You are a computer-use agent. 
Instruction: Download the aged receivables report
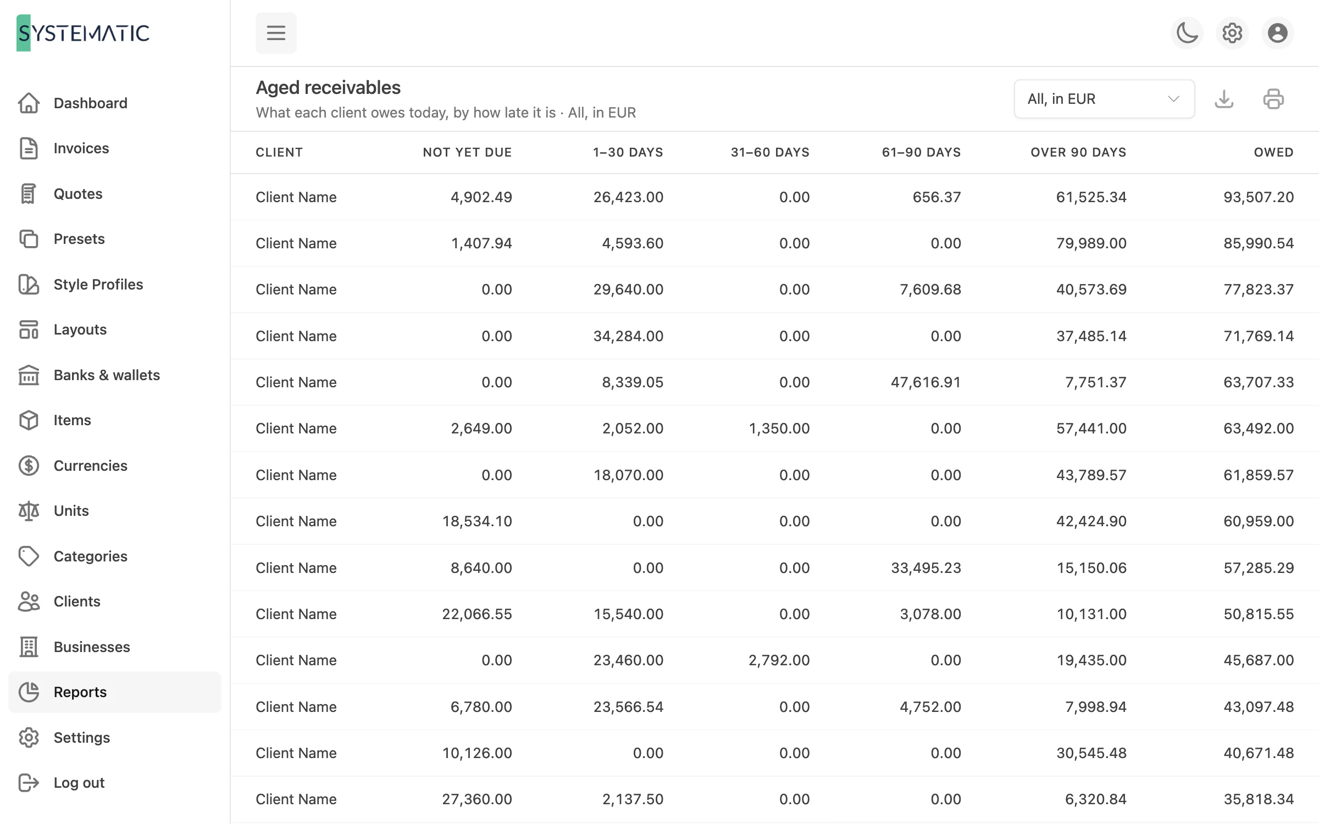click(x=1224, y=99)
